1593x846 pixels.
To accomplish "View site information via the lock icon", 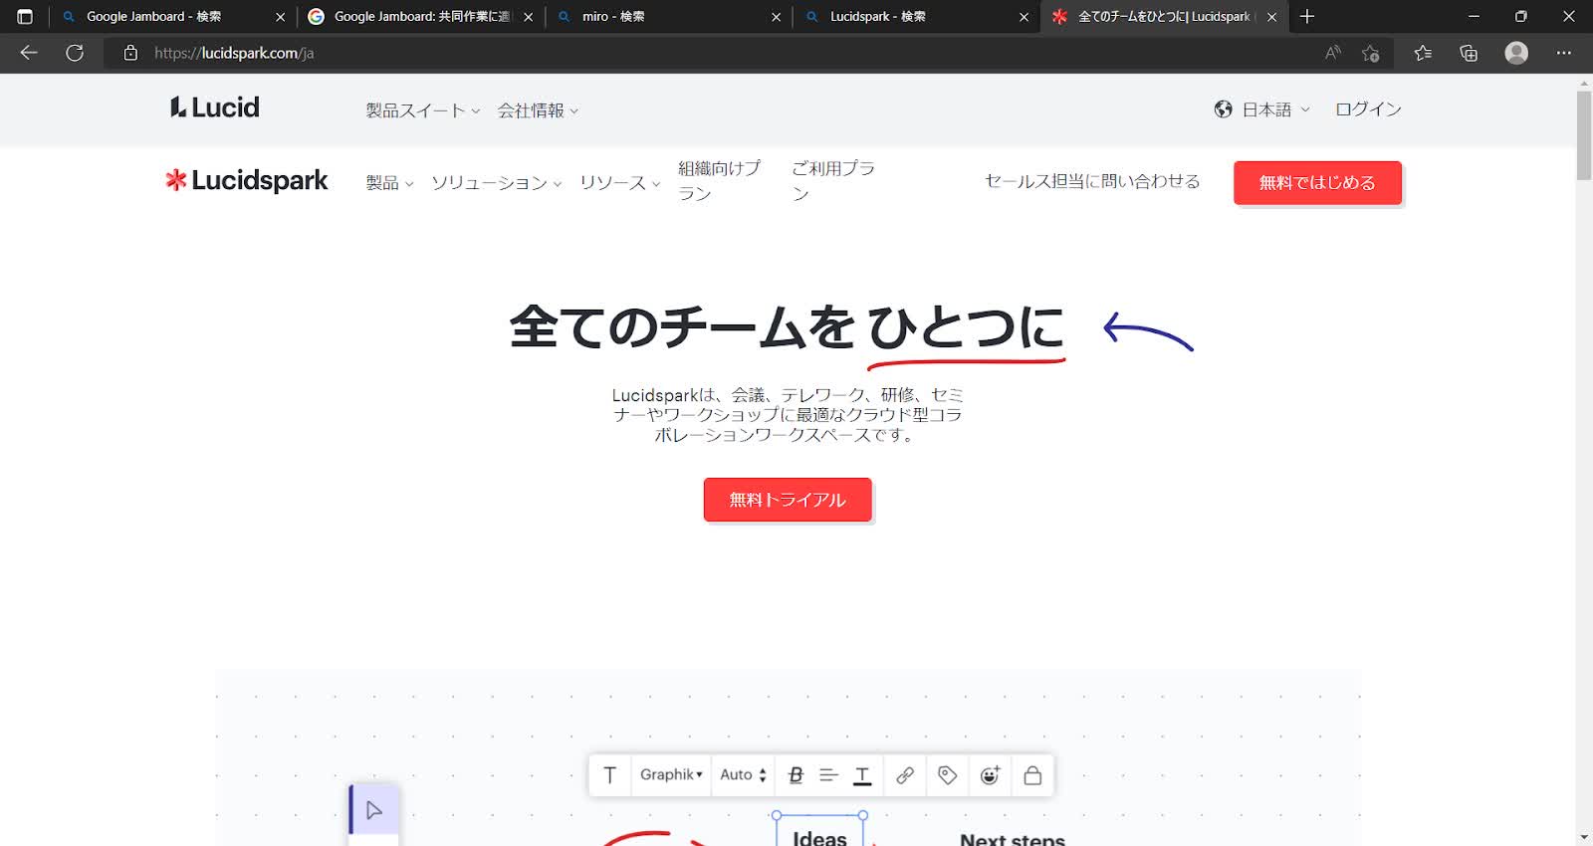I will (x=130, y=53).
